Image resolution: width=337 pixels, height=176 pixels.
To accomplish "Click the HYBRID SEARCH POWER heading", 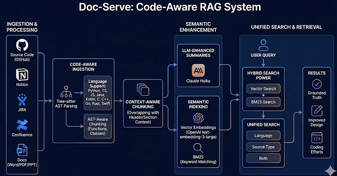I will pos(263,75).
